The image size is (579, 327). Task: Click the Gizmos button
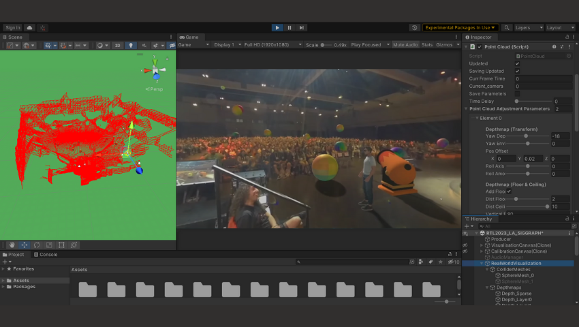[444, 45]
